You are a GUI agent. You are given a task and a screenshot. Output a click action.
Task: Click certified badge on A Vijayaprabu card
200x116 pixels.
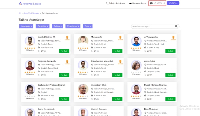click(x=173, y=38)
